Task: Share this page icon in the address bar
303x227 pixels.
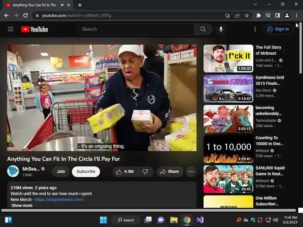Action: click(237, 15)
